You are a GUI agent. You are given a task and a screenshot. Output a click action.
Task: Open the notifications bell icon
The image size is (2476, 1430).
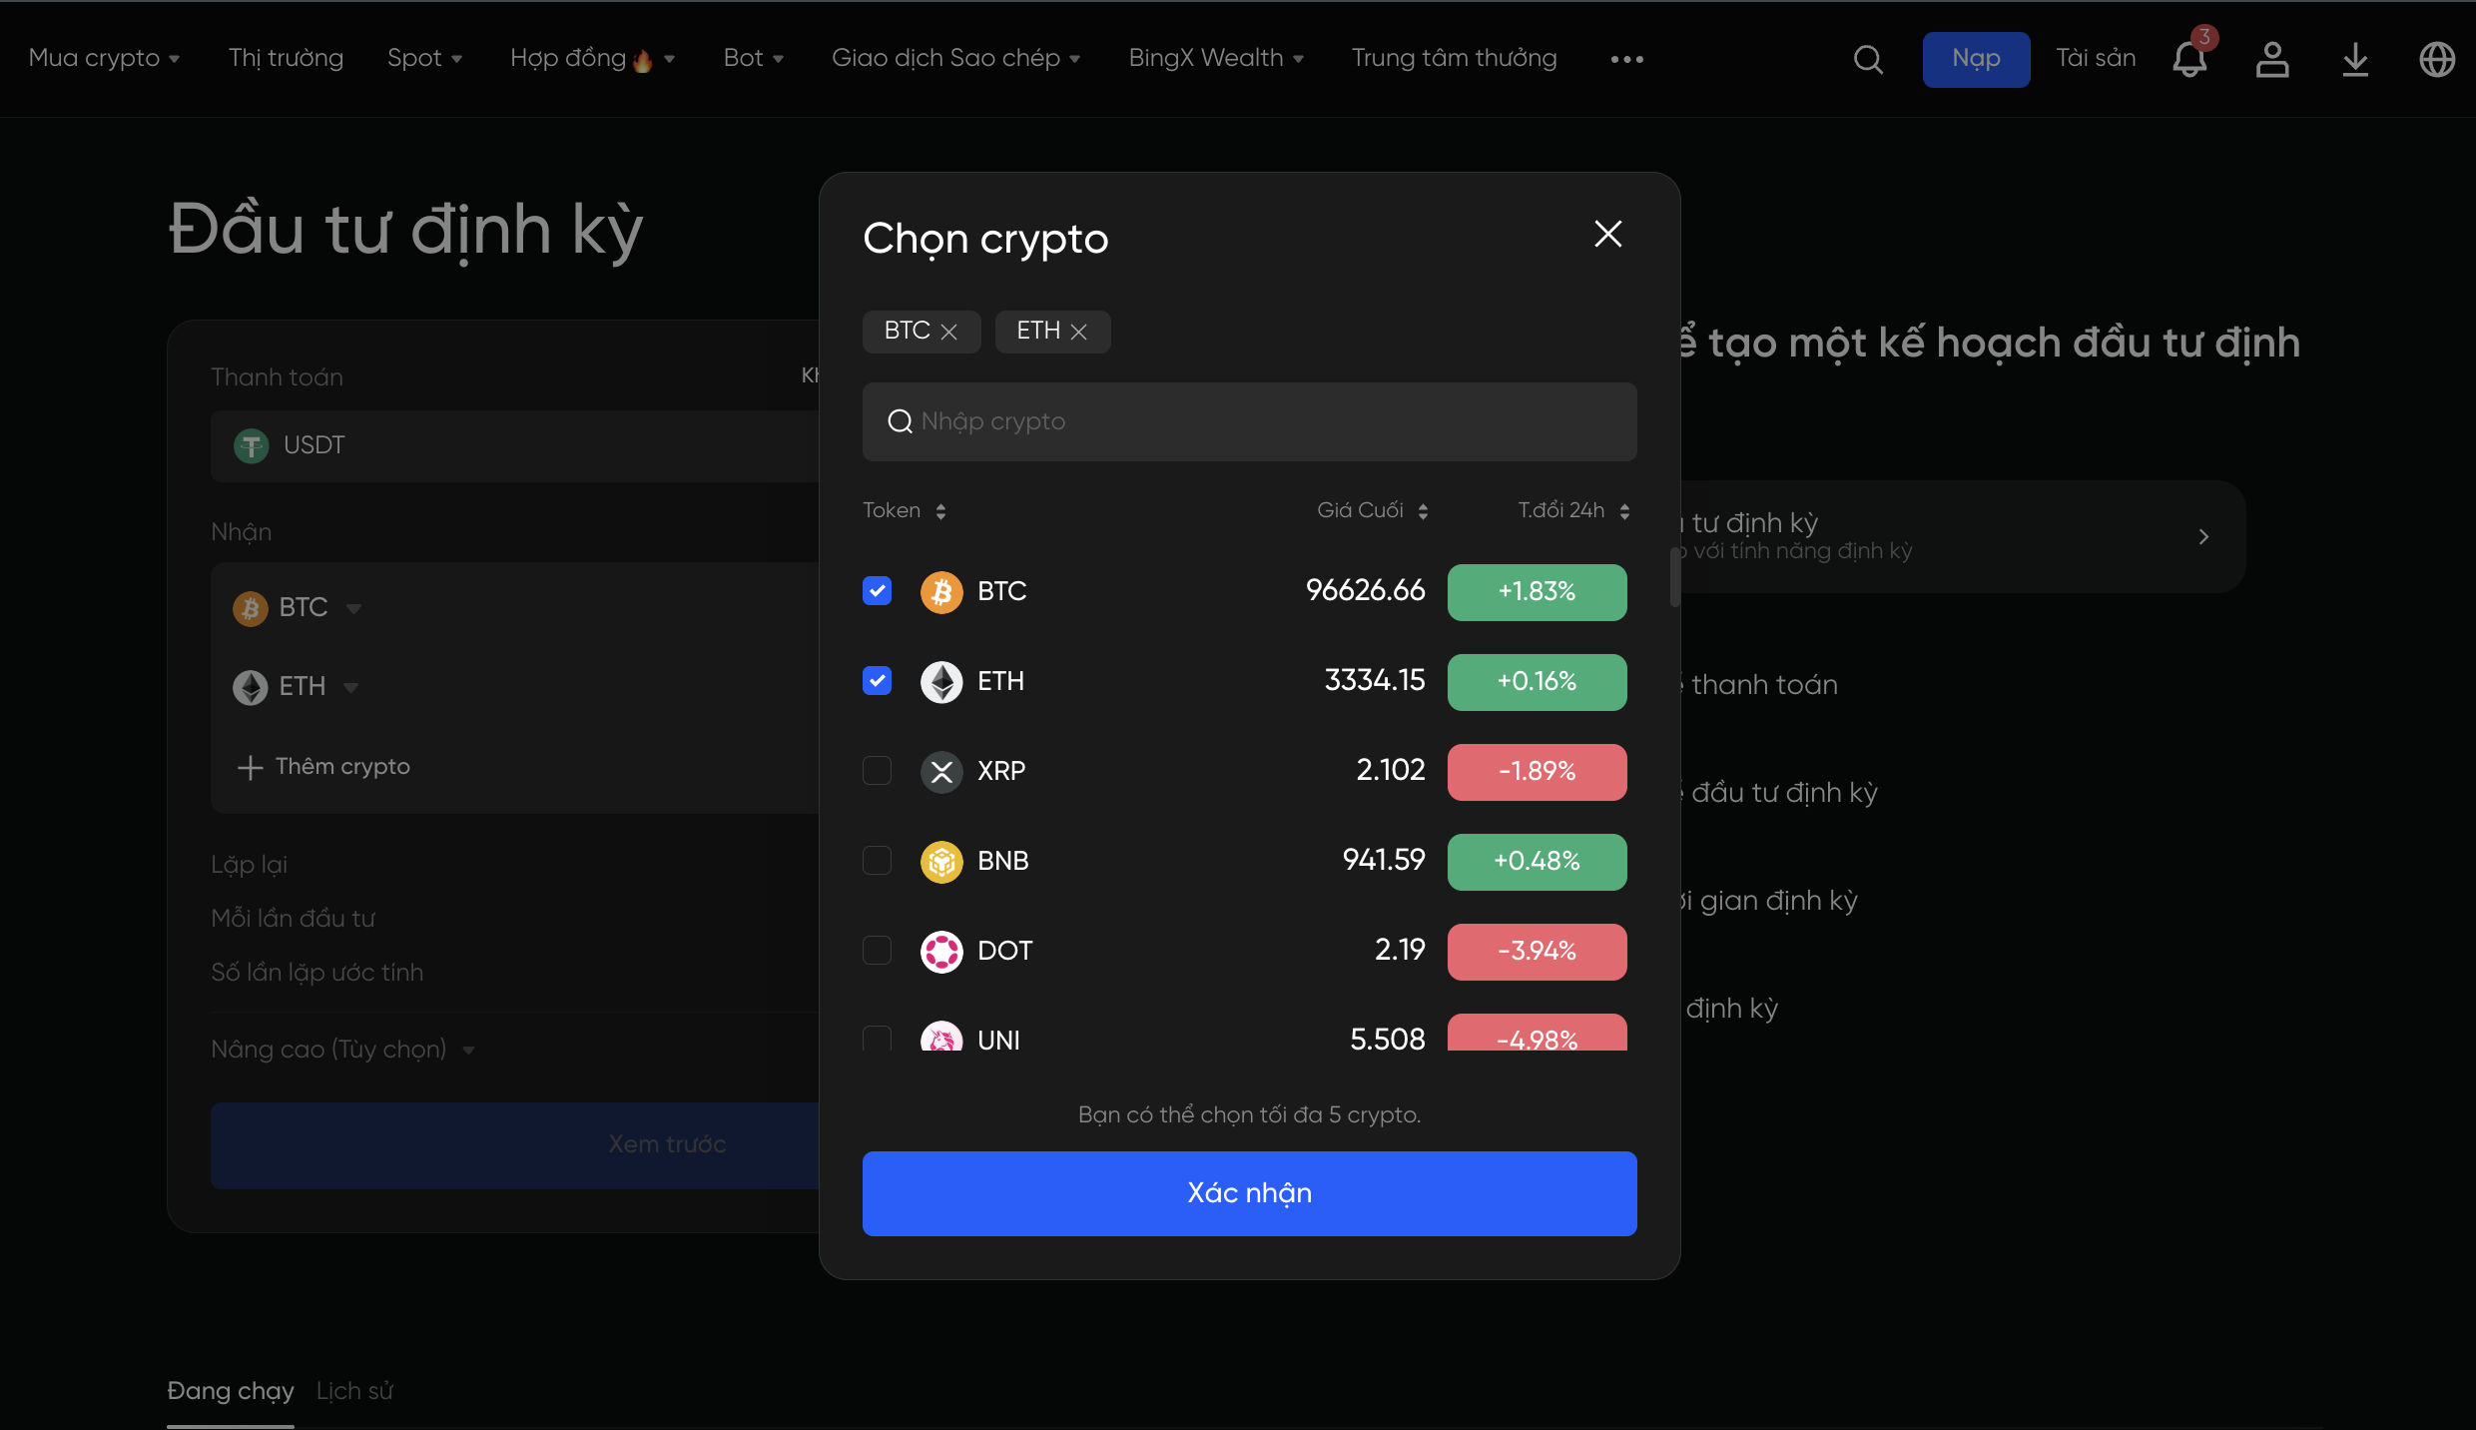2189,60
